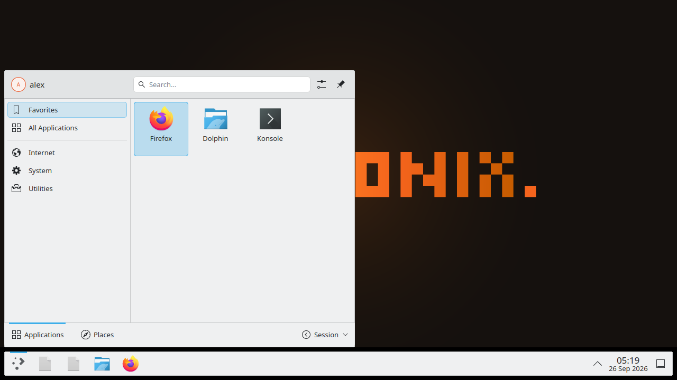Choose the System category
The height and width of the screenshot is (380, 677).
pyautogui.click(x=67, y=170)
